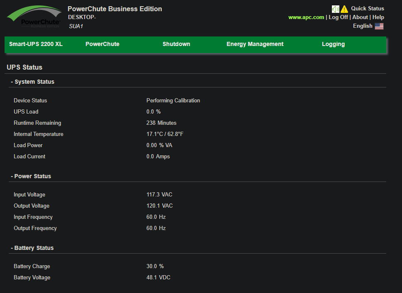Click the green speaker status icon

335,9
